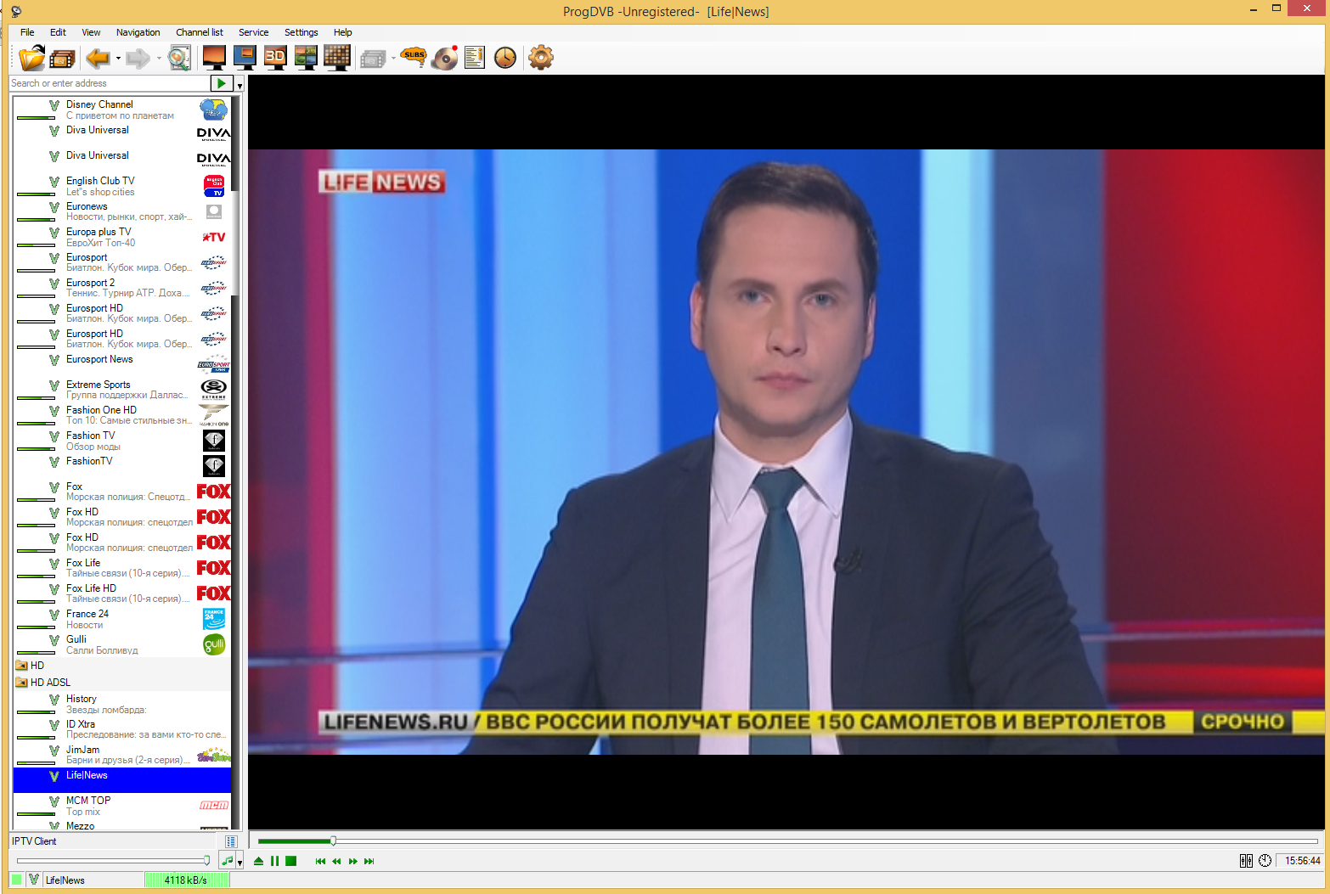Open the Service menu

253,32
